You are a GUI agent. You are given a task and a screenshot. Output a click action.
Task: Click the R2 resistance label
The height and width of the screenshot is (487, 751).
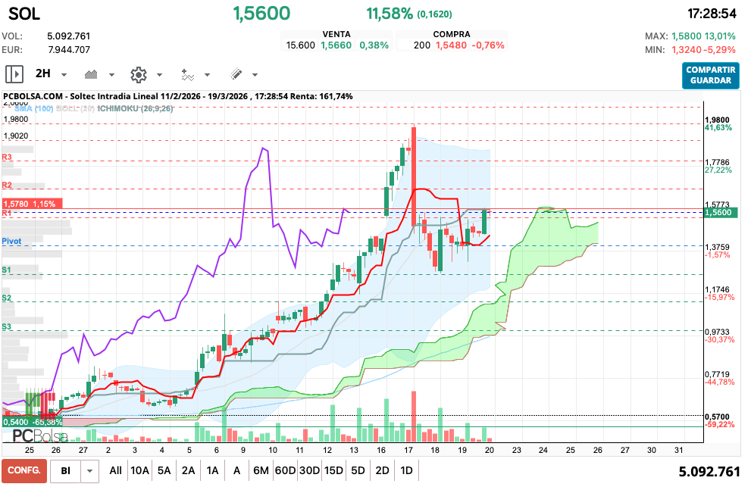pyautogui.click(x=7, y=186)
